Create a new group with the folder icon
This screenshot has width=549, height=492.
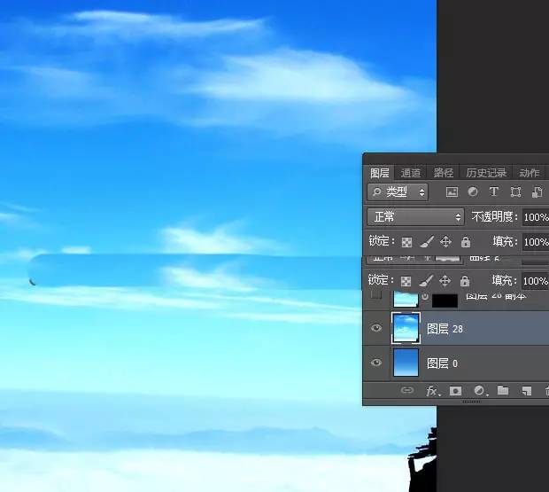click(x=502, y=390)
